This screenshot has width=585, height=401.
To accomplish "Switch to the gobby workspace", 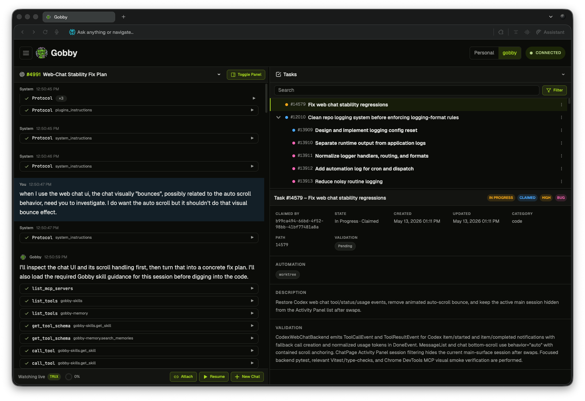I will pos(510,53).
